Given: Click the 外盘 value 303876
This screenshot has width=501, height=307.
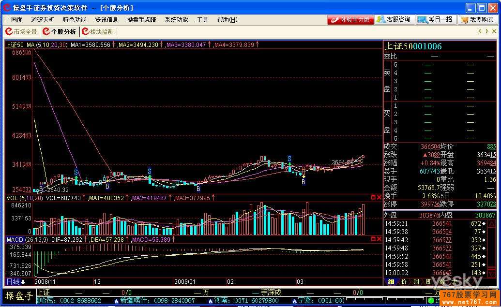Looking at the screenshot, I should point(430,216).
